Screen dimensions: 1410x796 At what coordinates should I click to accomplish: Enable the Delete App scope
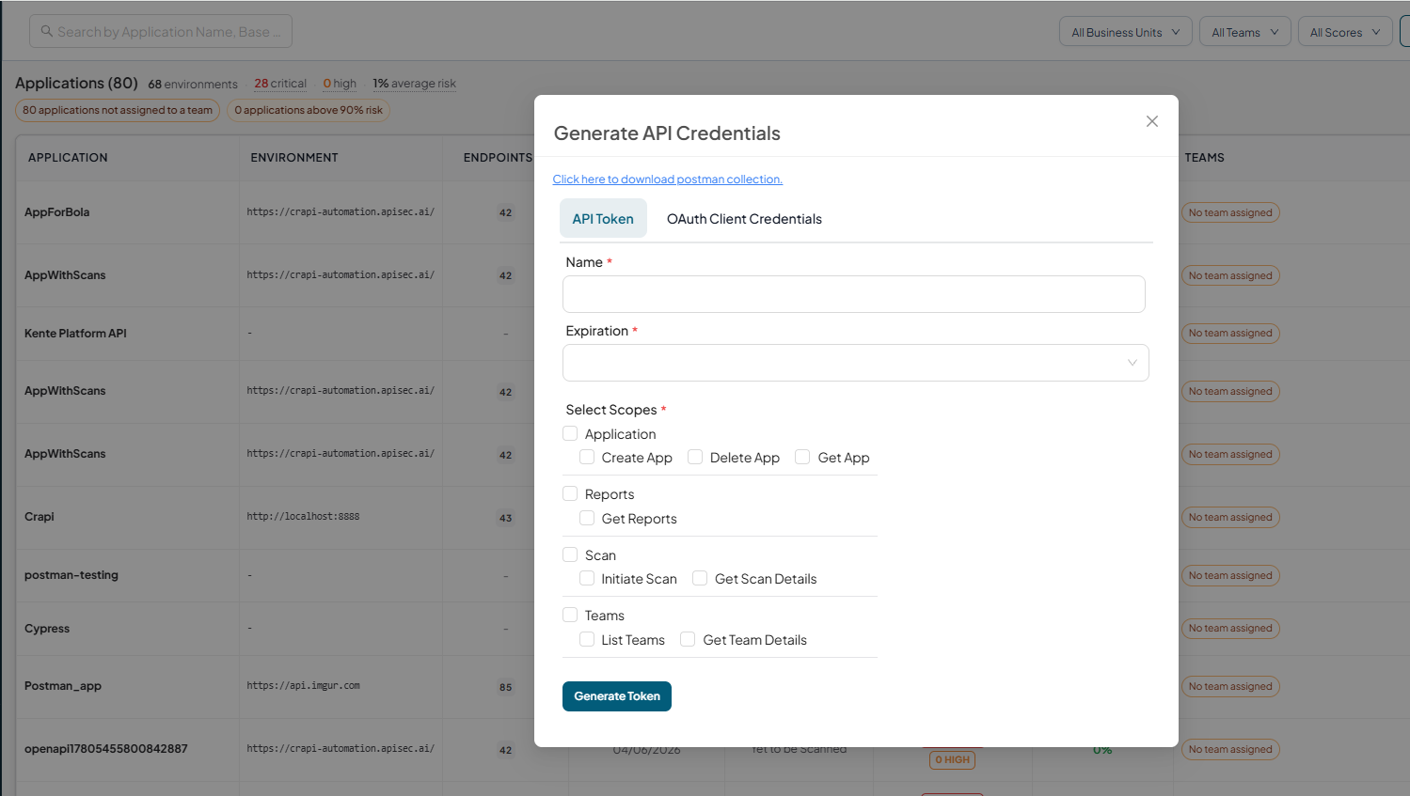pyautogui.click(x=695, y=457)
